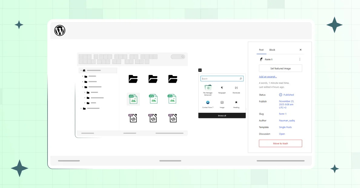Select the highlighted first PNG file thumbnail
Viewport: 360px width, 188px height.
[x=133, y=99]
